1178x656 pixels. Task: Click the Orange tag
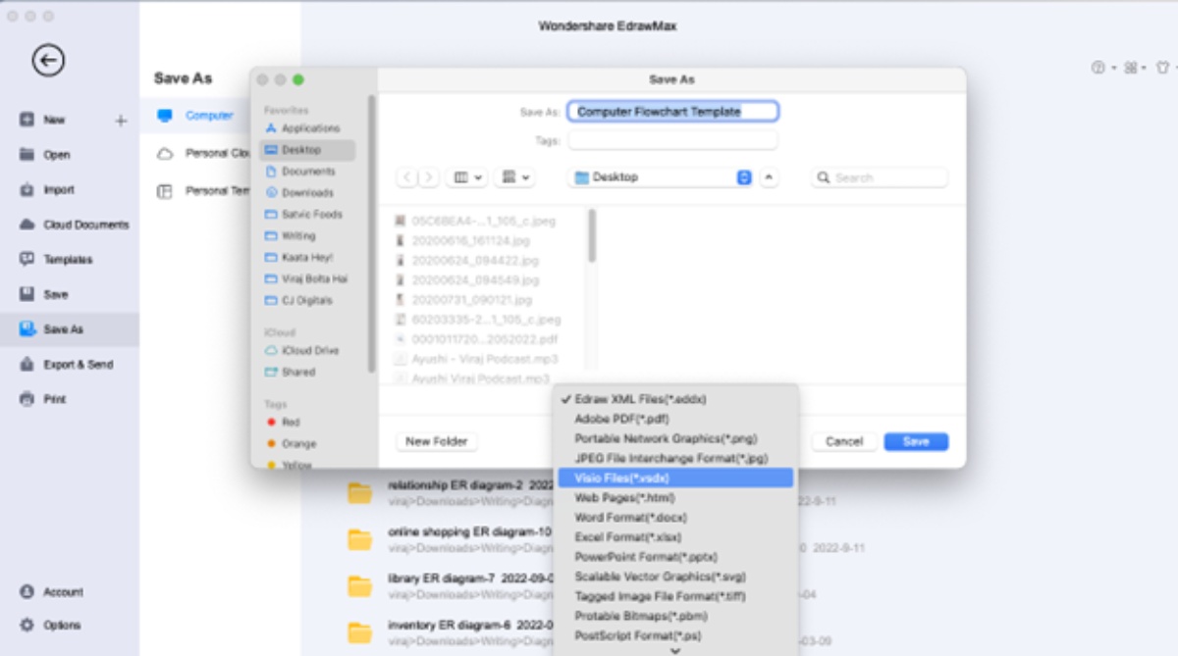coord(291,444)
